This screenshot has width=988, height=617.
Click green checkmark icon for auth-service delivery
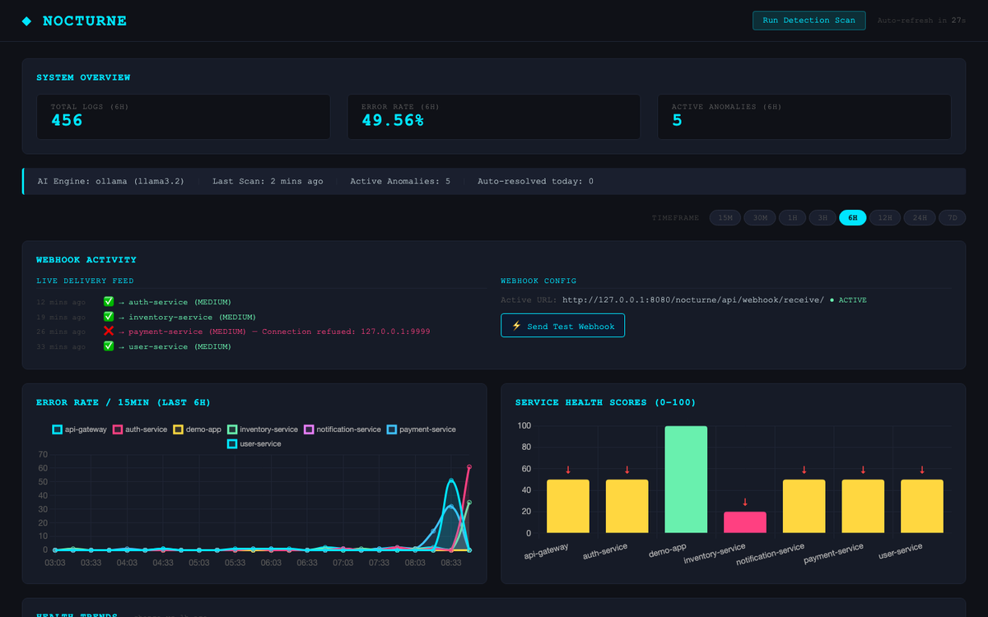(x=109, y=302)
